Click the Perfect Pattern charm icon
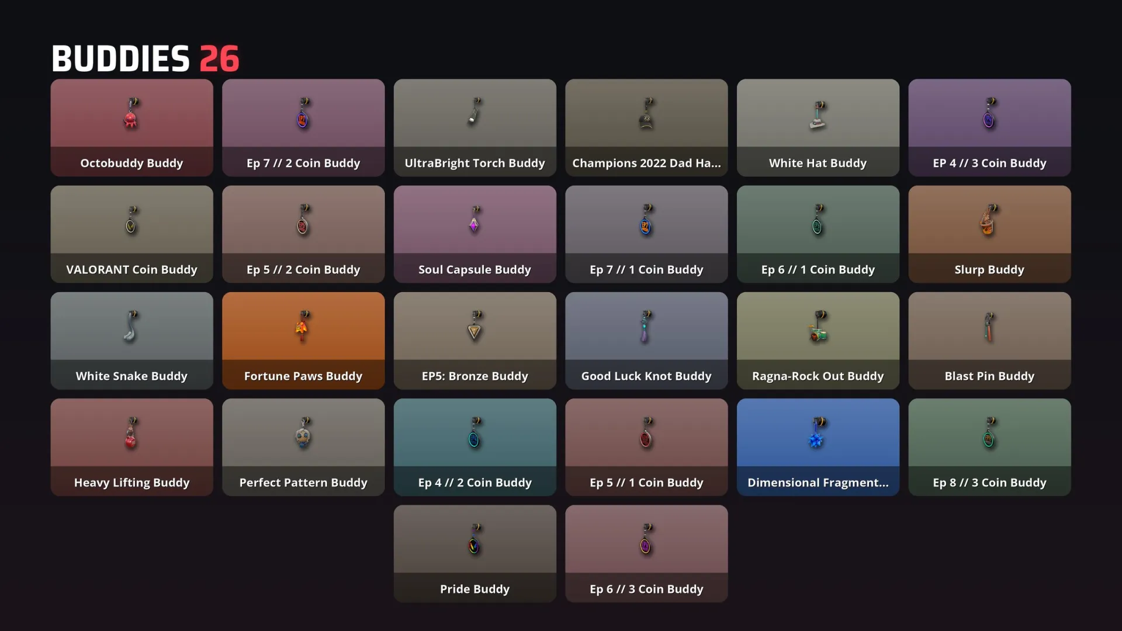Image resolution: width=1122 pixels, height=631 pixels. coord(303,433)
